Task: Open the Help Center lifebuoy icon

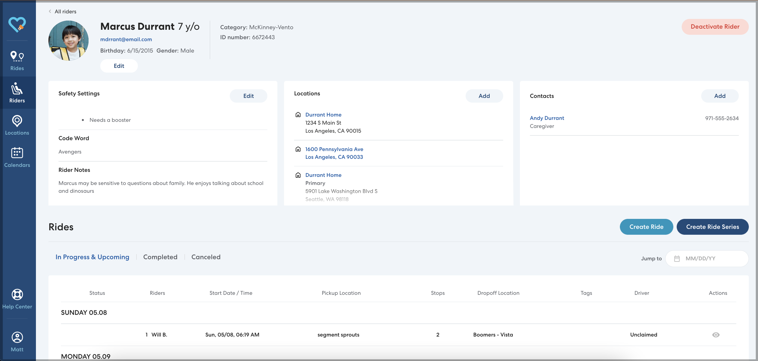Action: [17, 295]
